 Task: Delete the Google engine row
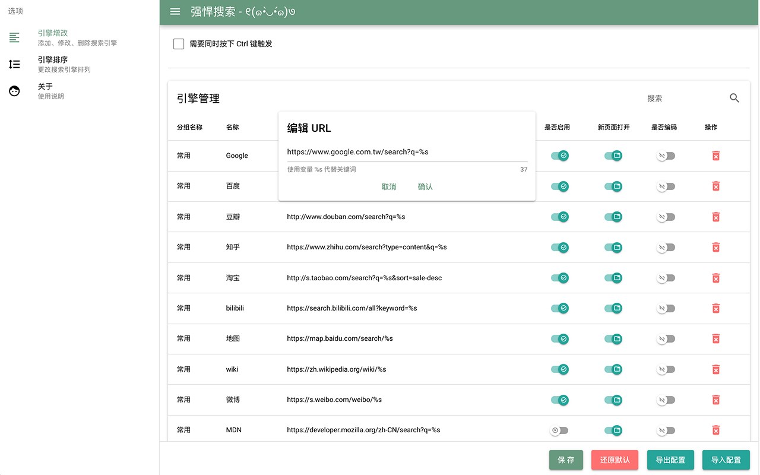point(715,156)
